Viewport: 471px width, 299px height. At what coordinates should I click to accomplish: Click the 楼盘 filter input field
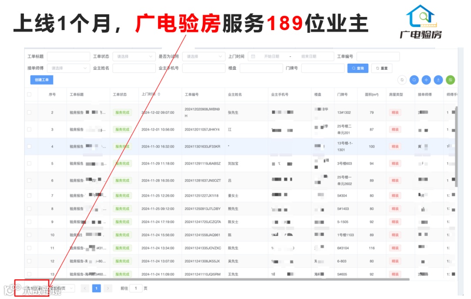click(261, 68)
